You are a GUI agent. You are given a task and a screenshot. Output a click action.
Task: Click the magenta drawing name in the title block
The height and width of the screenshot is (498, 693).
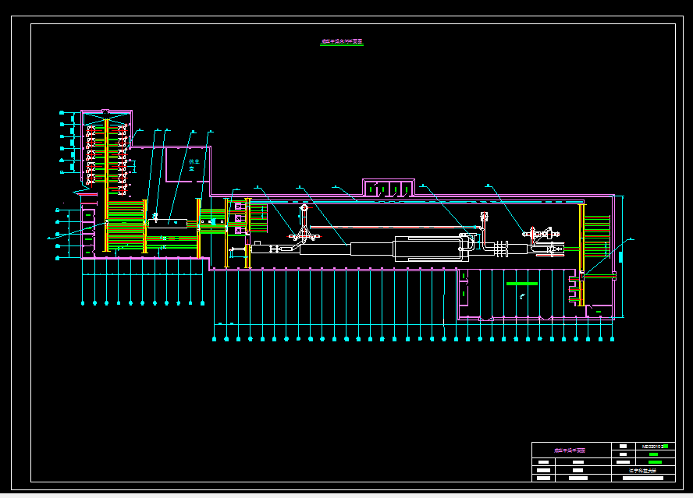[570, 450]
